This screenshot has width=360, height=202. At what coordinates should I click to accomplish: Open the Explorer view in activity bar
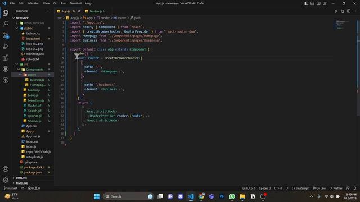click(x=6, y=12)
